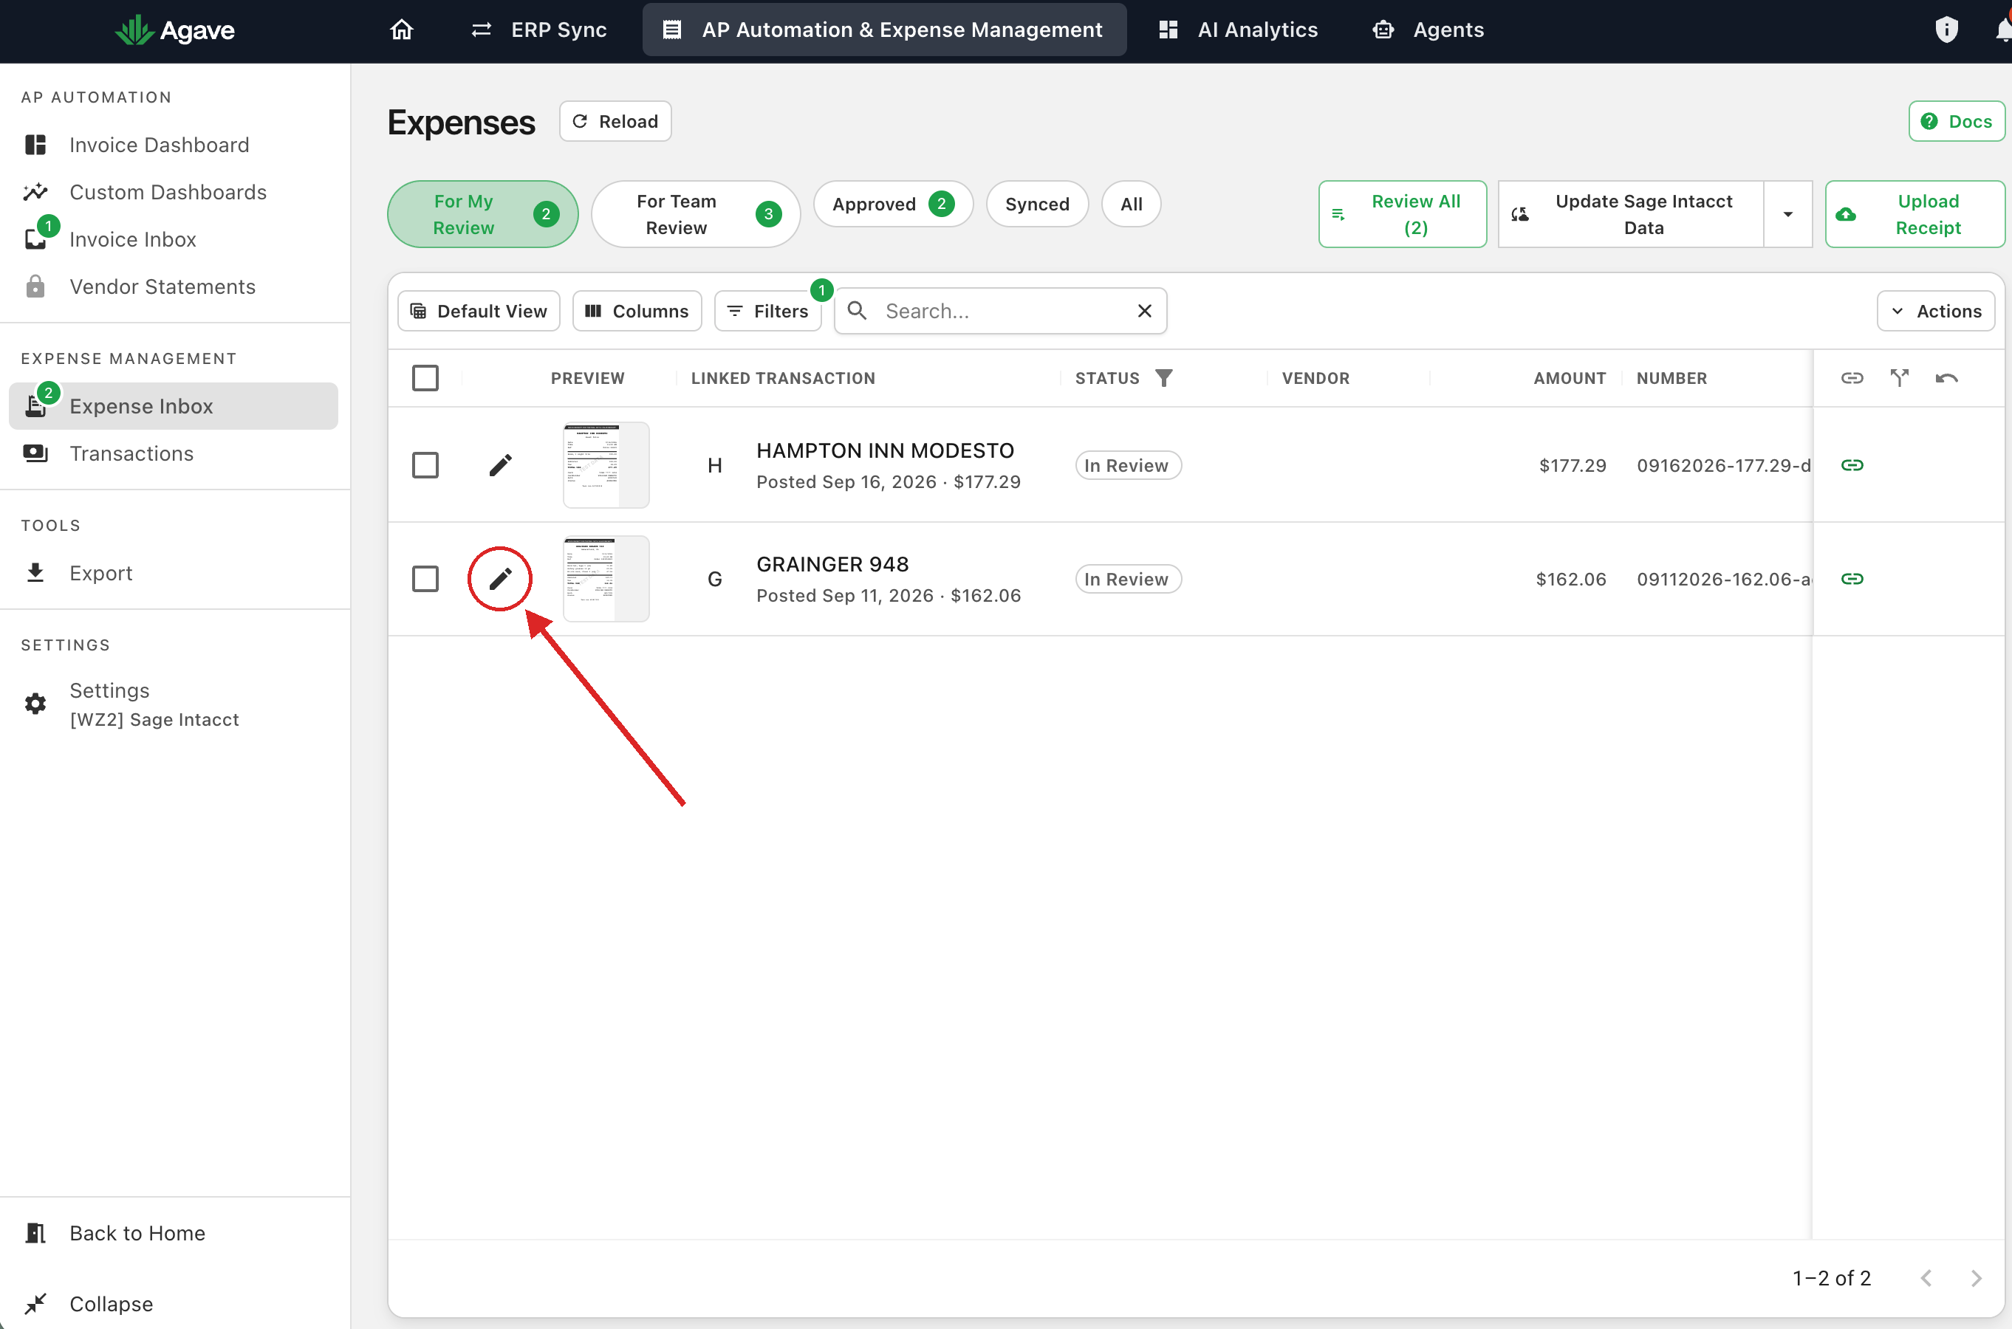Image resolution: width=2012 pixels, height=1329 pixels.
Task: Click the Review All (2) button
Action: (x=1403, y=214)
